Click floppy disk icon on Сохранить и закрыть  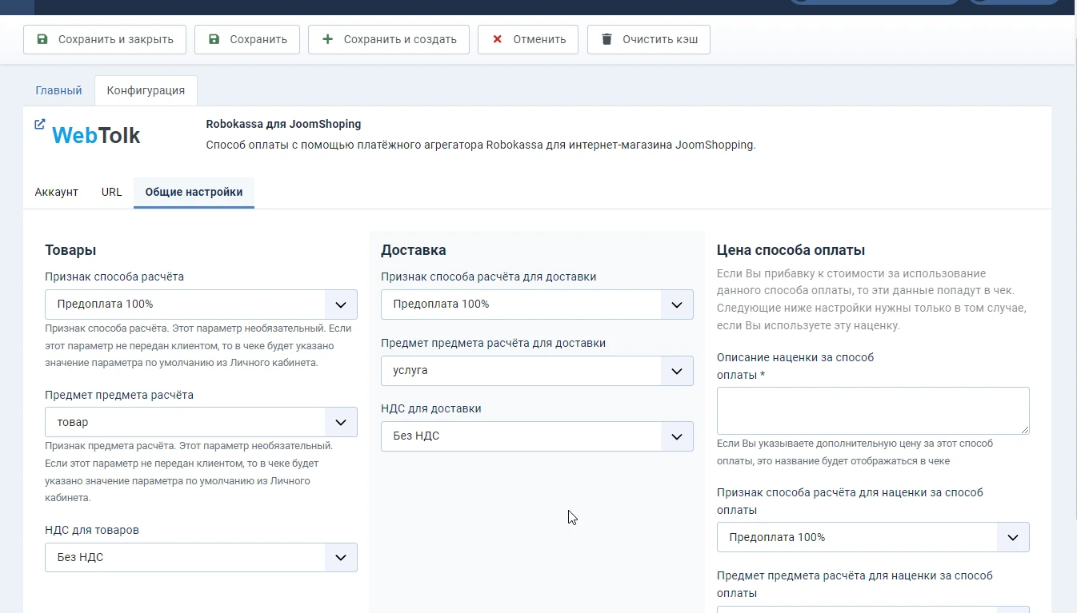[42, 39]
